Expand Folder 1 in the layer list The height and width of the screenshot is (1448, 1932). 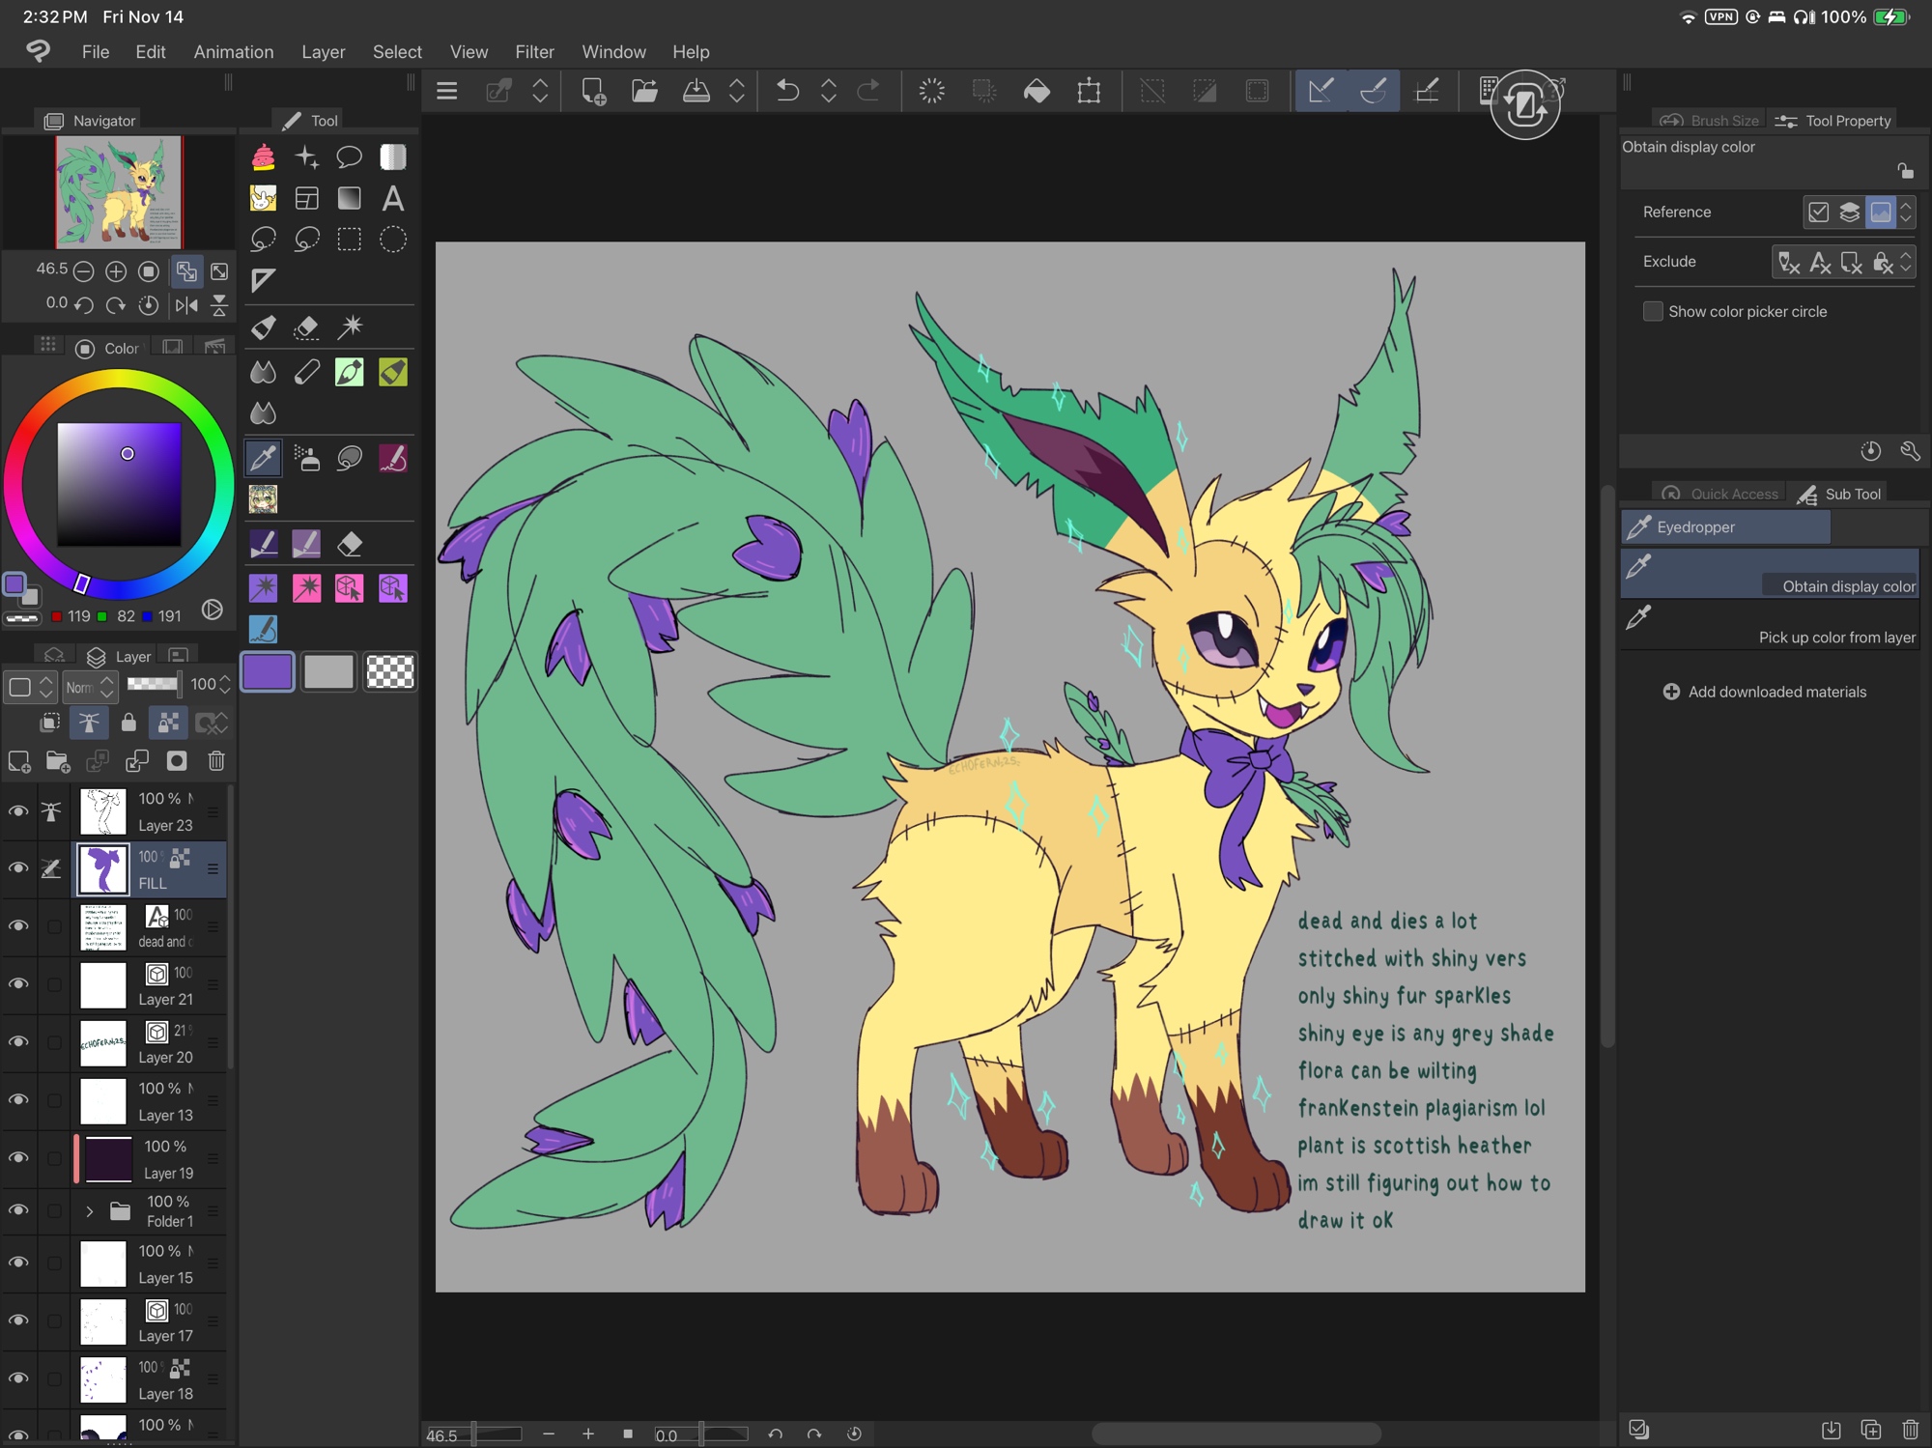[90, 1211]
